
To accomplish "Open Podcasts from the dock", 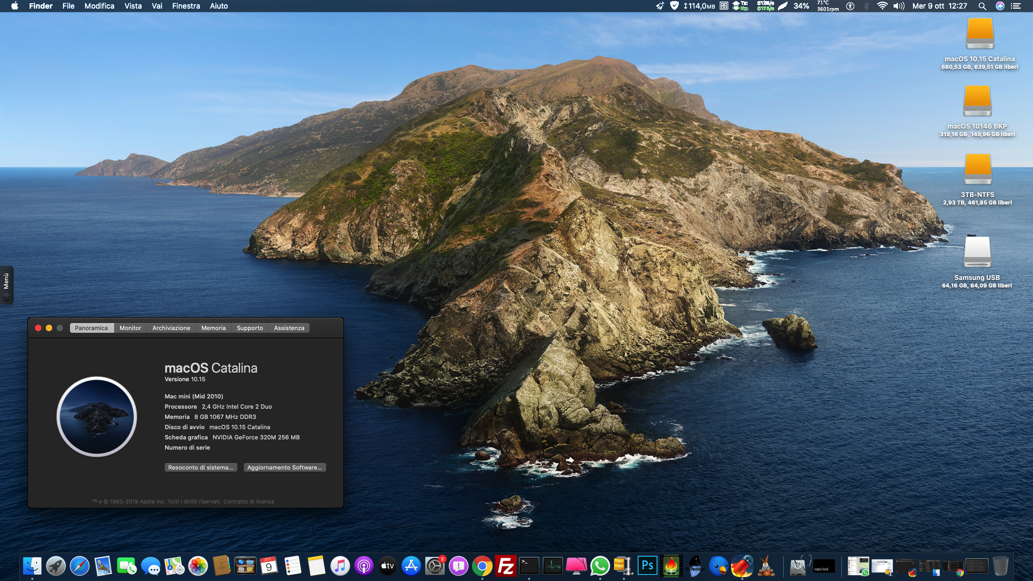I will click(x=364, y=566).
